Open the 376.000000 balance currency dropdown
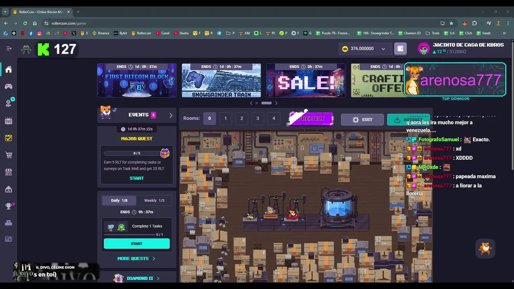Viewport: 514px width, 289px height. pos(364,49)
